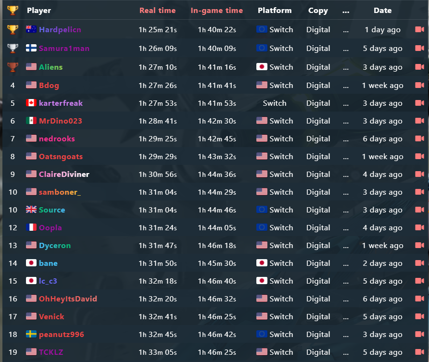The image size is (429, 362).
Task: Open OhHeyItsDavid's player profile link
Action: 68,299
